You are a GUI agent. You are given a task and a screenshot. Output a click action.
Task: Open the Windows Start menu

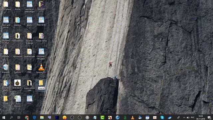tap(4, 117)
